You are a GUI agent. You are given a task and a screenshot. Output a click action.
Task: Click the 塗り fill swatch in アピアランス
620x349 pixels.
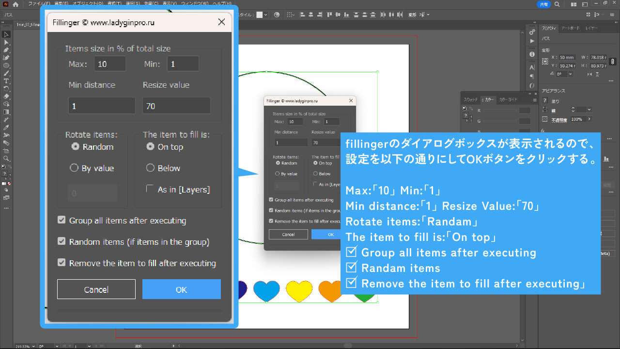(545, 101)
